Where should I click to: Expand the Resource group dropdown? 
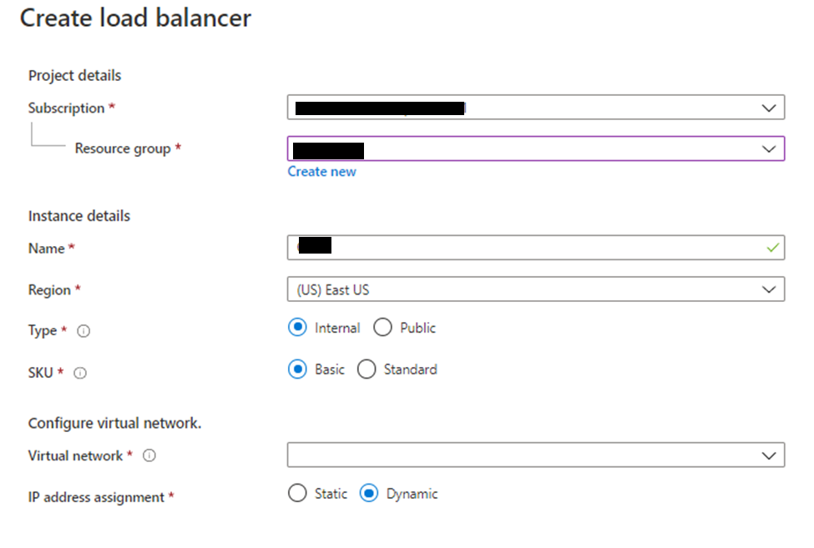tap(536, 148)
